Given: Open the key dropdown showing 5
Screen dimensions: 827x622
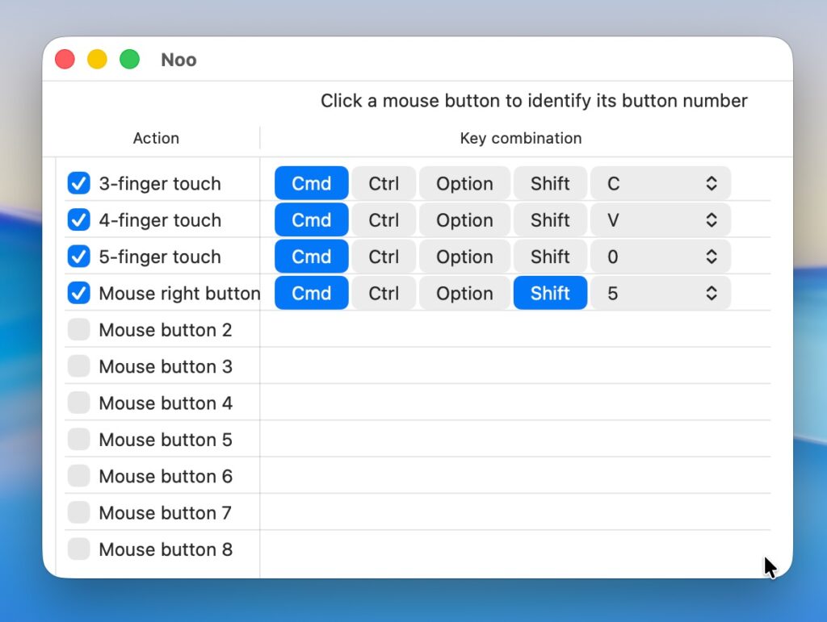Looking at the screenshot, I should (661, 294).
